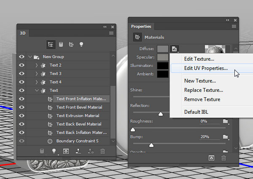This screenshot has height=179, width=253.
Task: Select Replace Texture menu option
Action: (203, 90)
